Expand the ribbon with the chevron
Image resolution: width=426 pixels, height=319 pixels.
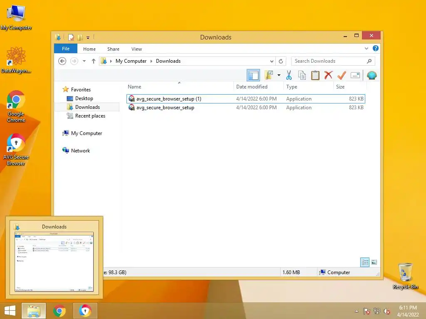[366, 49]
